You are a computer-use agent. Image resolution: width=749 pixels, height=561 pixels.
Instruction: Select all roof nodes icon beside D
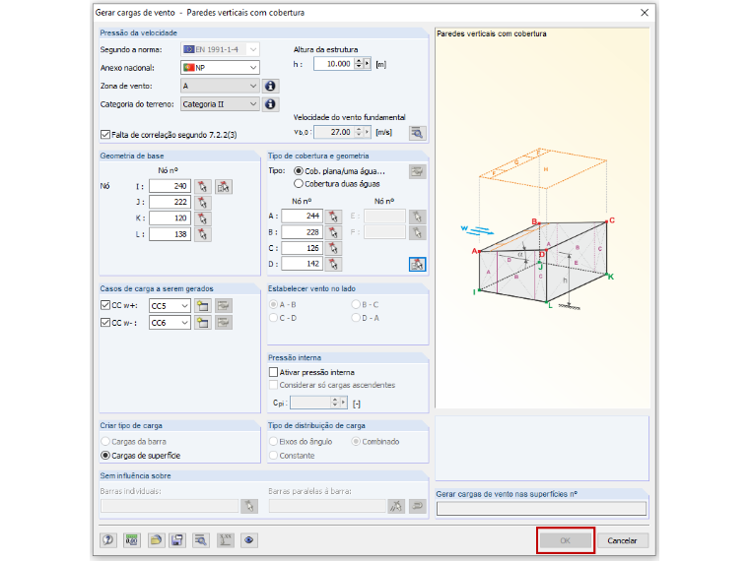pos(418,264)
